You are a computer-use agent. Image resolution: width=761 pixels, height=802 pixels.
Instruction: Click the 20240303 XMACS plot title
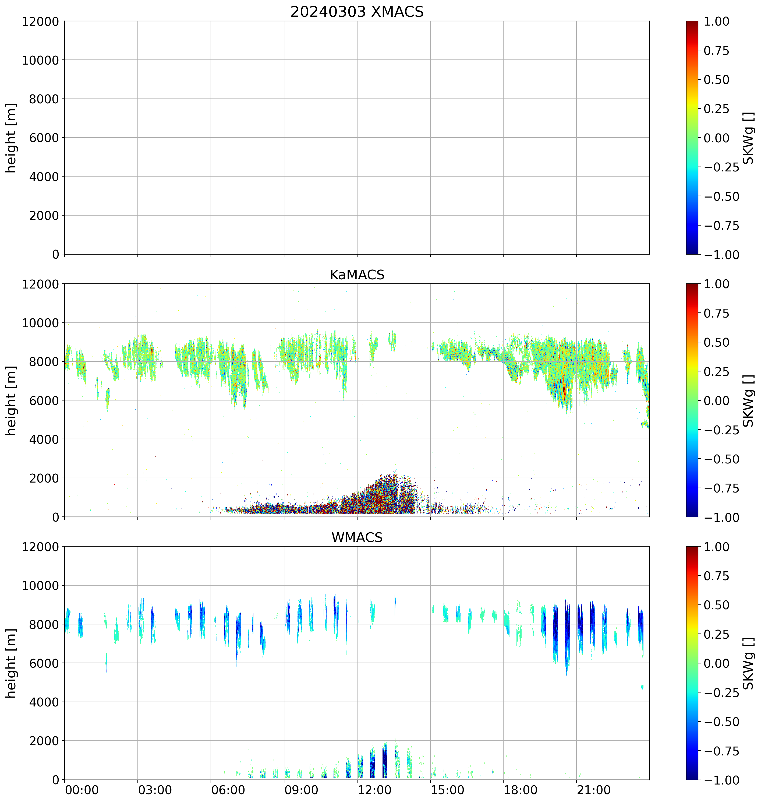[357, 12]
